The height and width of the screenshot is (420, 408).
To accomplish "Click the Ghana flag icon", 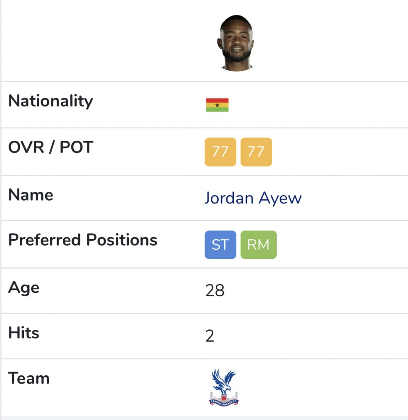I will (x=217, y=105).
